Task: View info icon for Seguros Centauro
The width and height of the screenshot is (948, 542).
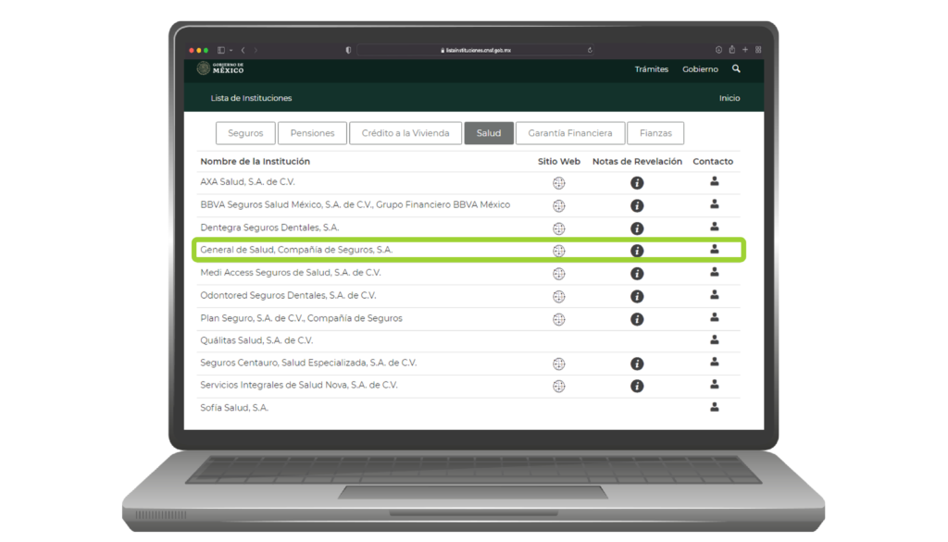Action: click(x=637, y=363)
